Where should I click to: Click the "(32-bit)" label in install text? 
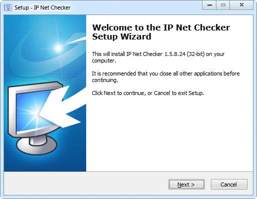[x=195, y=54]
